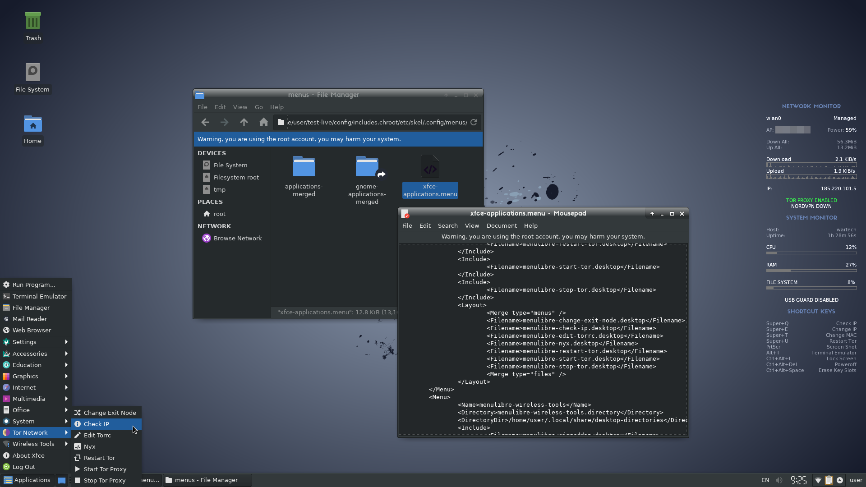Click the Applications menu button
The width and height of the screenshot is (866, 487).
click(x=27, y=480)
